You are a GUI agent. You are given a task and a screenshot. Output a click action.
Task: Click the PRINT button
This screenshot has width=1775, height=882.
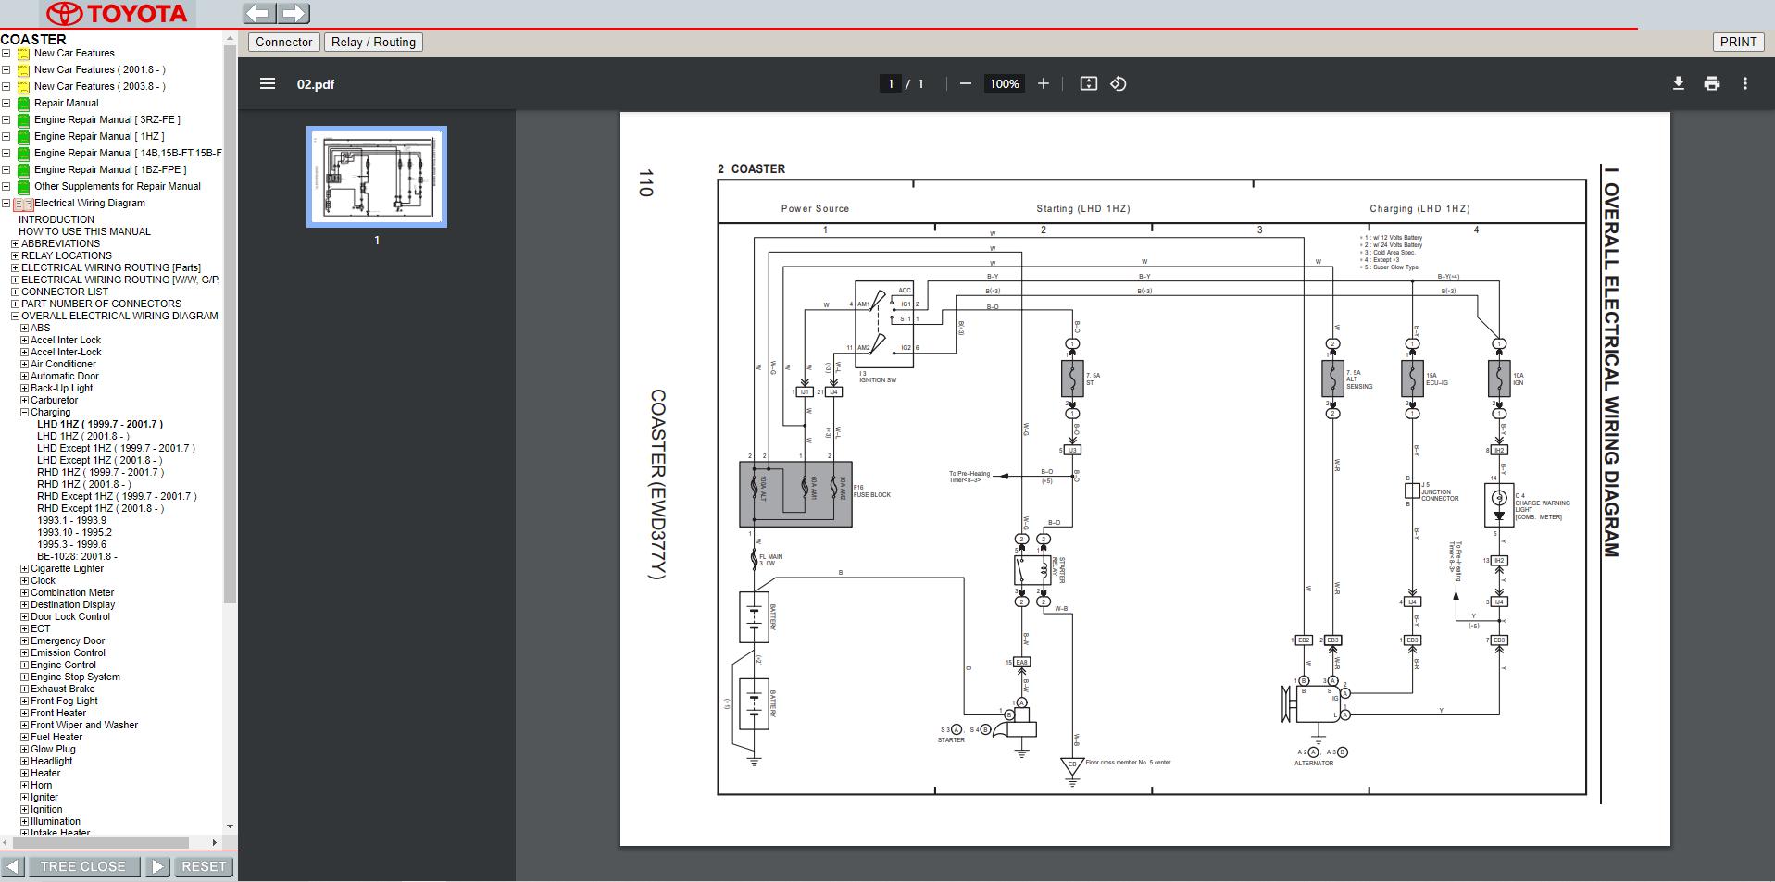tap(1738, 43)
